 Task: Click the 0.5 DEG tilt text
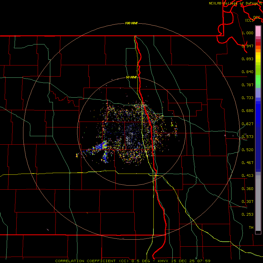tap(141, 261)
